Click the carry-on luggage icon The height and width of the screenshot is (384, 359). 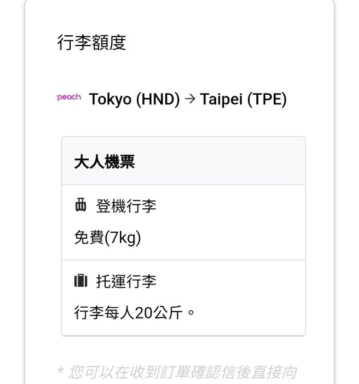(80, 205)
